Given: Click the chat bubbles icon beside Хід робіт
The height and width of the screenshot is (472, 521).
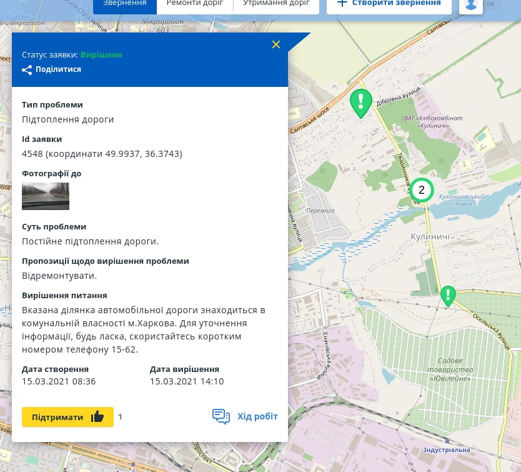Looking at the screenshot, I should [x=221, y=416].
